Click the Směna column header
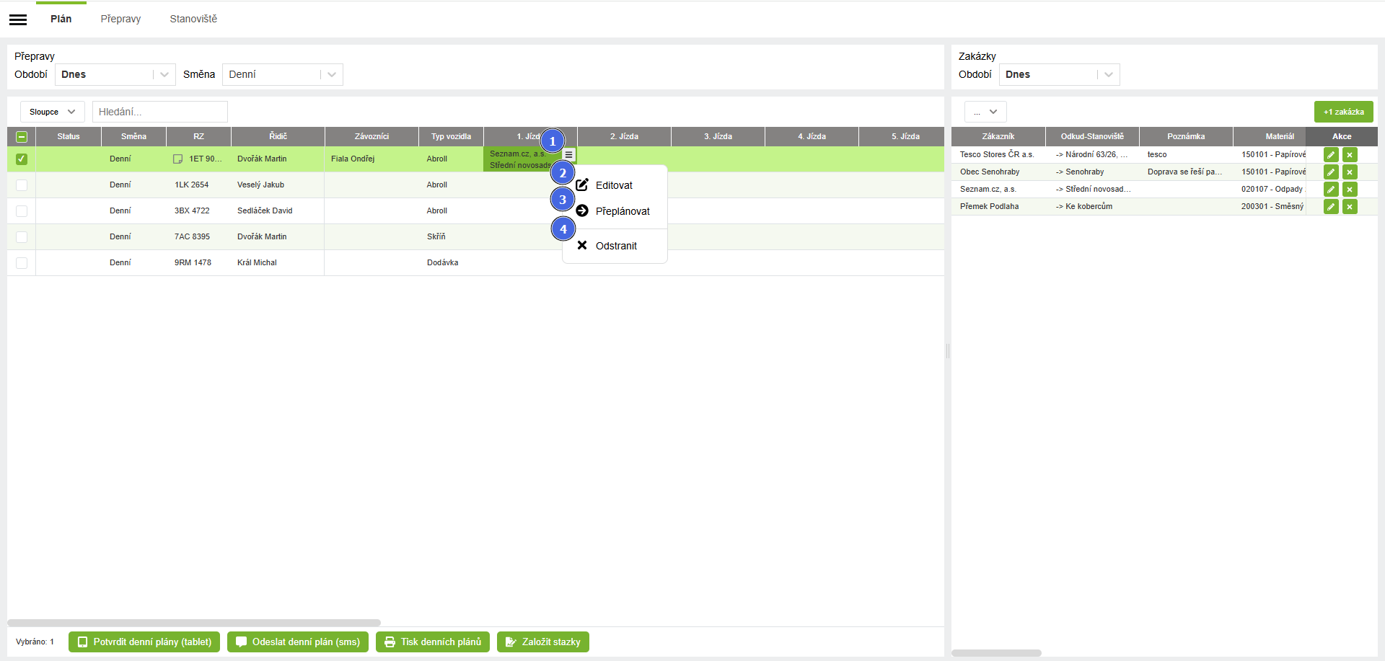Viewport: 1385px width, 661px height. (133, 136)
